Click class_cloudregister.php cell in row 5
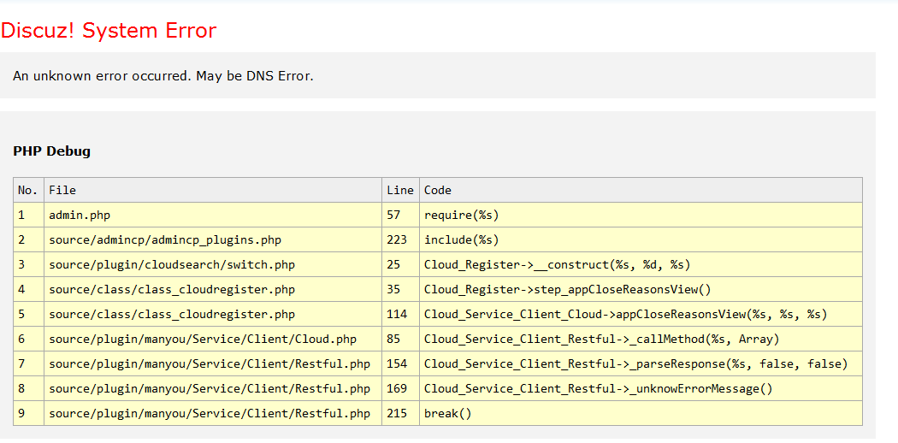898x443 pixels. point(213,314)
